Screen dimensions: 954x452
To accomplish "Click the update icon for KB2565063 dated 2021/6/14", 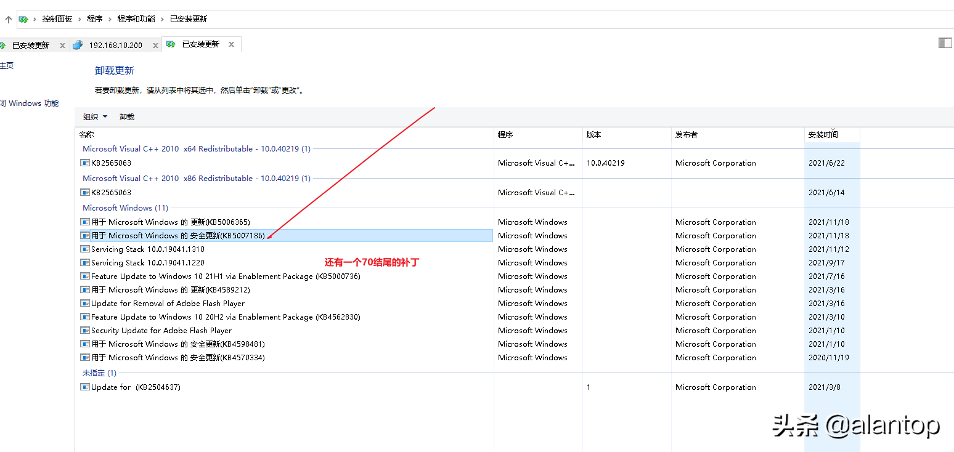I will pos(85,193).
